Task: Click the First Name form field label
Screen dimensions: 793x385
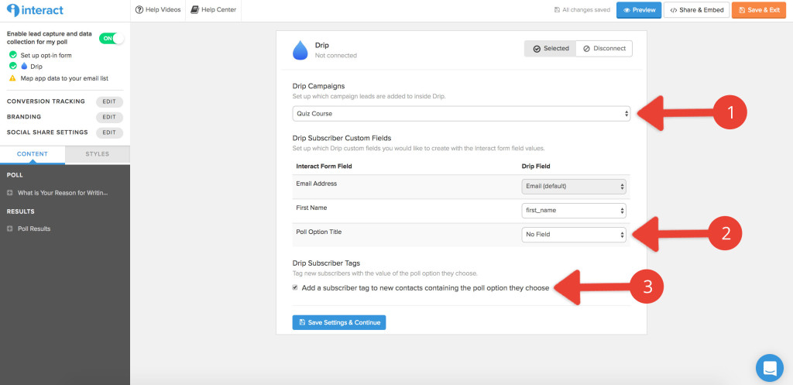Action: tap(311, 208)
